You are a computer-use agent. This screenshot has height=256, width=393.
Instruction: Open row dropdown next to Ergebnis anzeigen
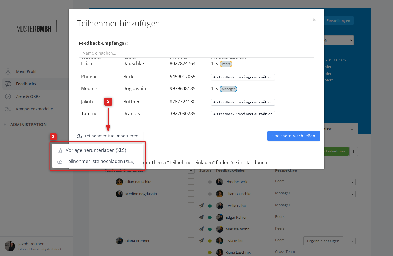pyautogui.click(x=352, y=241)
